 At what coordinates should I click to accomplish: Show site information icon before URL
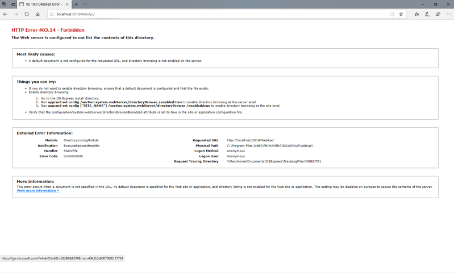(52, 14)
